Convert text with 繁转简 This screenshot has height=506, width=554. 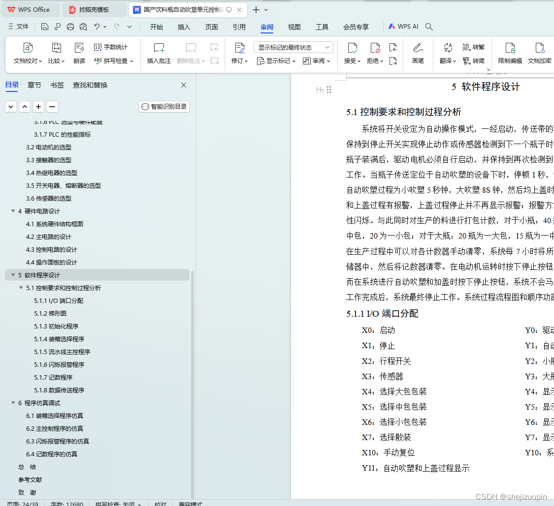tap(473, 60)
